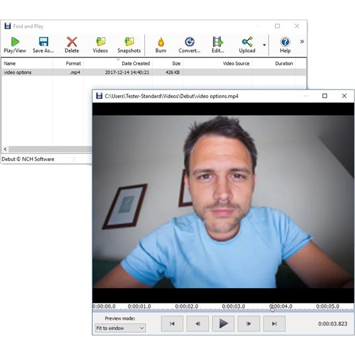Open Help from the toolbar
355x355 pixels.
click(285, 45)
